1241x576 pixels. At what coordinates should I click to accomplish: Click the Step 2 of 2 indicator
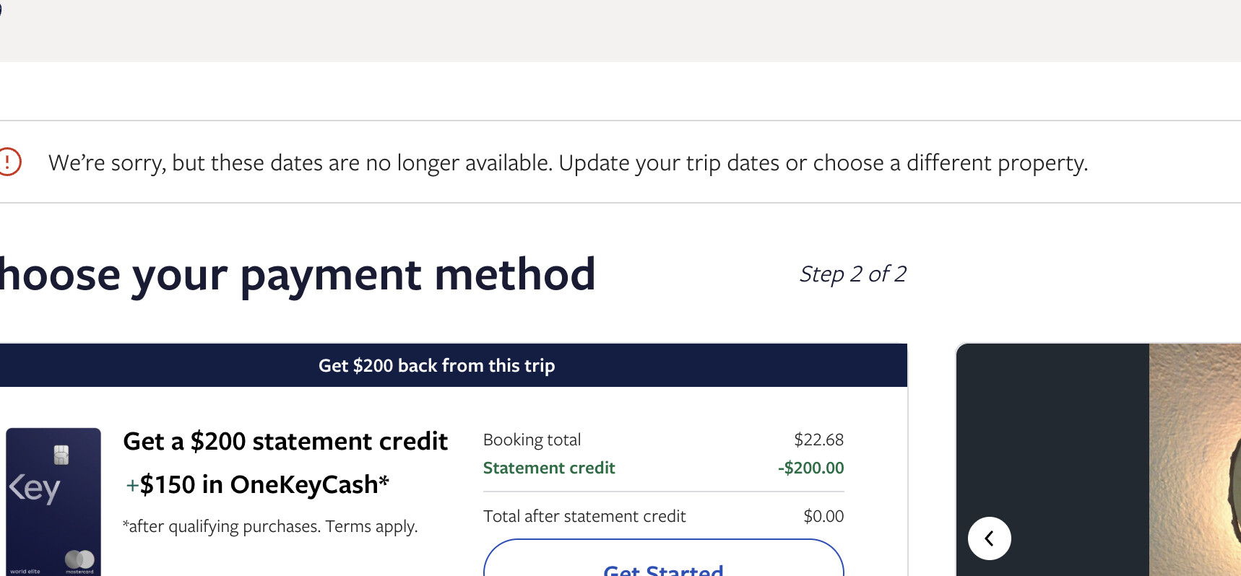tap(852, 274)
